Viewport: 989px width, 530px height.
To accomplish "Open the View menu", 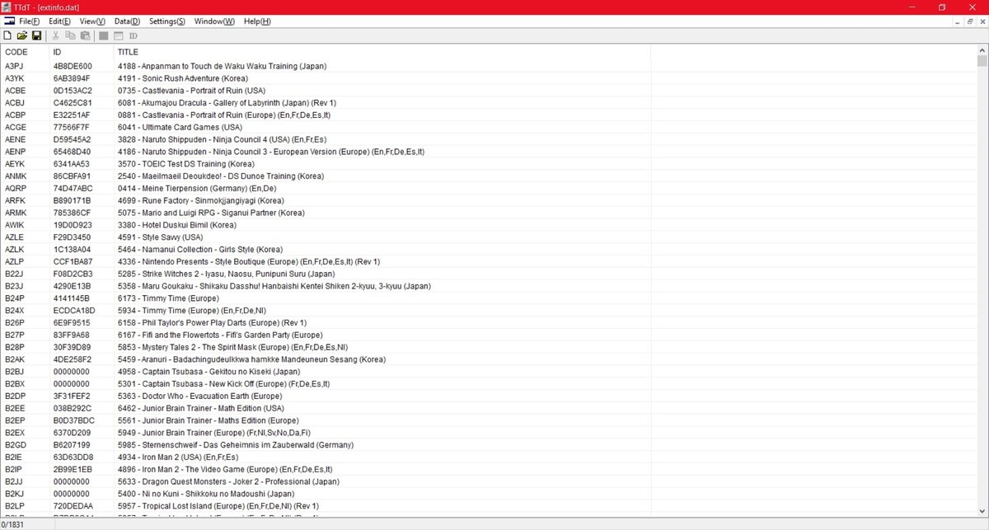I will click(92, 21).
